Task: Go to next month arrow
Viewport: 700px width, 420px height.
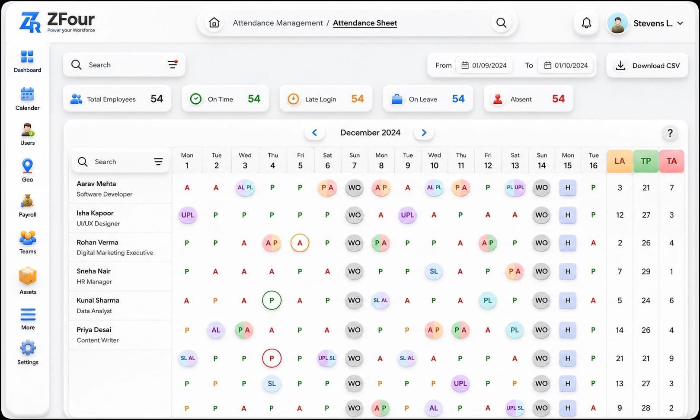Action: coord(424,133)
